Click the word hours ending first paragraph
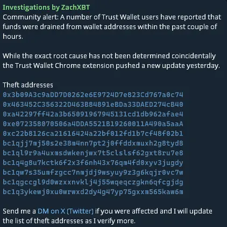227x227 pixels. [x=13, y=37]
